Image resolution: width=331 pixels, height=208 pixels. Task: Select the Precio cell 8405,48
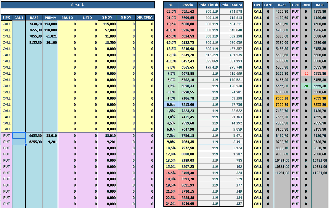[188, 173]
